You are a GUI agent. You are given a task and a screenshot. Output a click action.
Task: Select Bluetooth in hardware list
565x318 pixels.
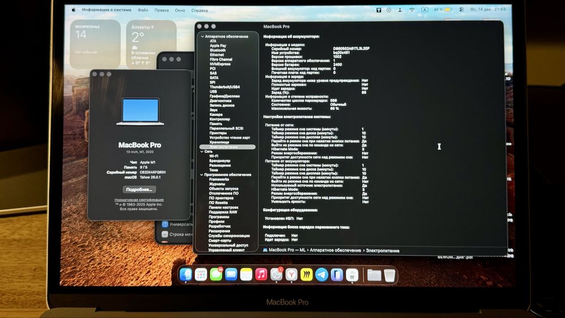218,50
